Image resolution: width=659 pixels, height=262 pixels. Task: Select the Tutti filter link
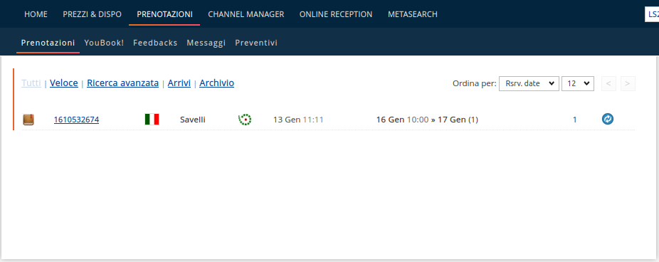[31, 83]
